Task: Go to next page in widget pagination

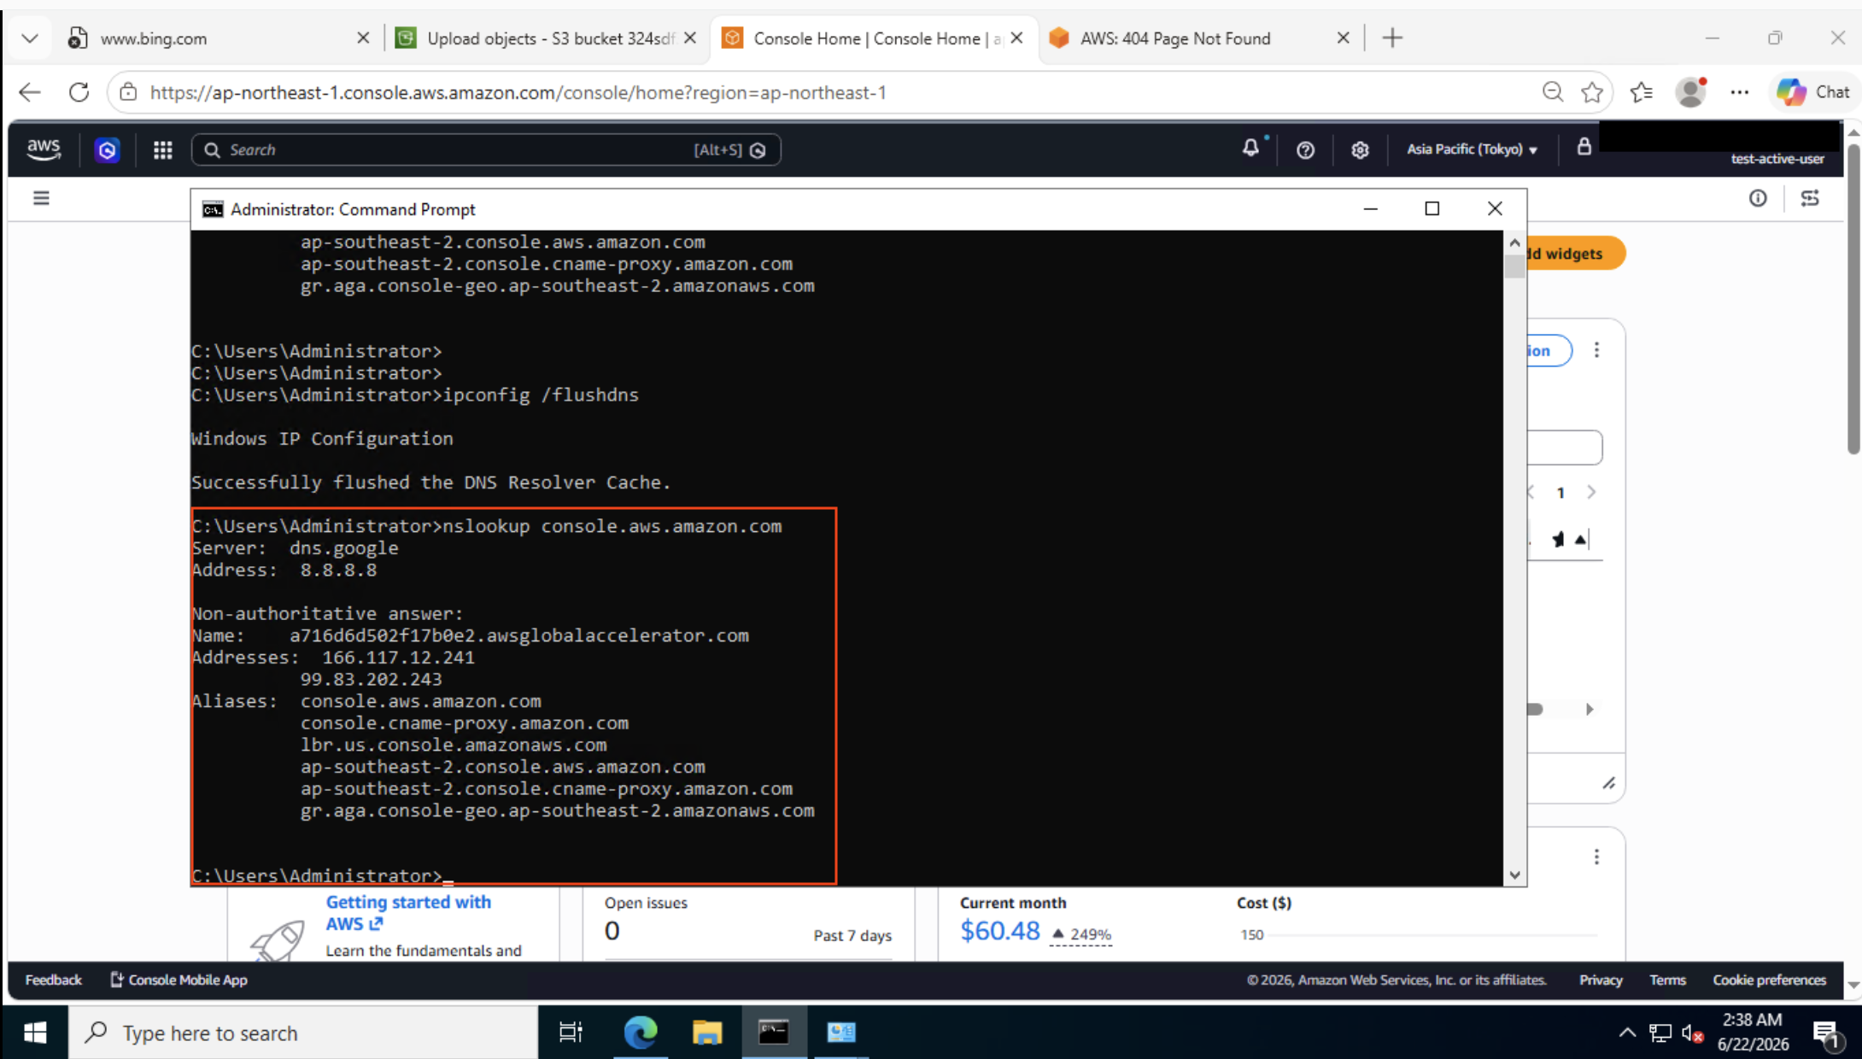Action: click(1591, 492)
